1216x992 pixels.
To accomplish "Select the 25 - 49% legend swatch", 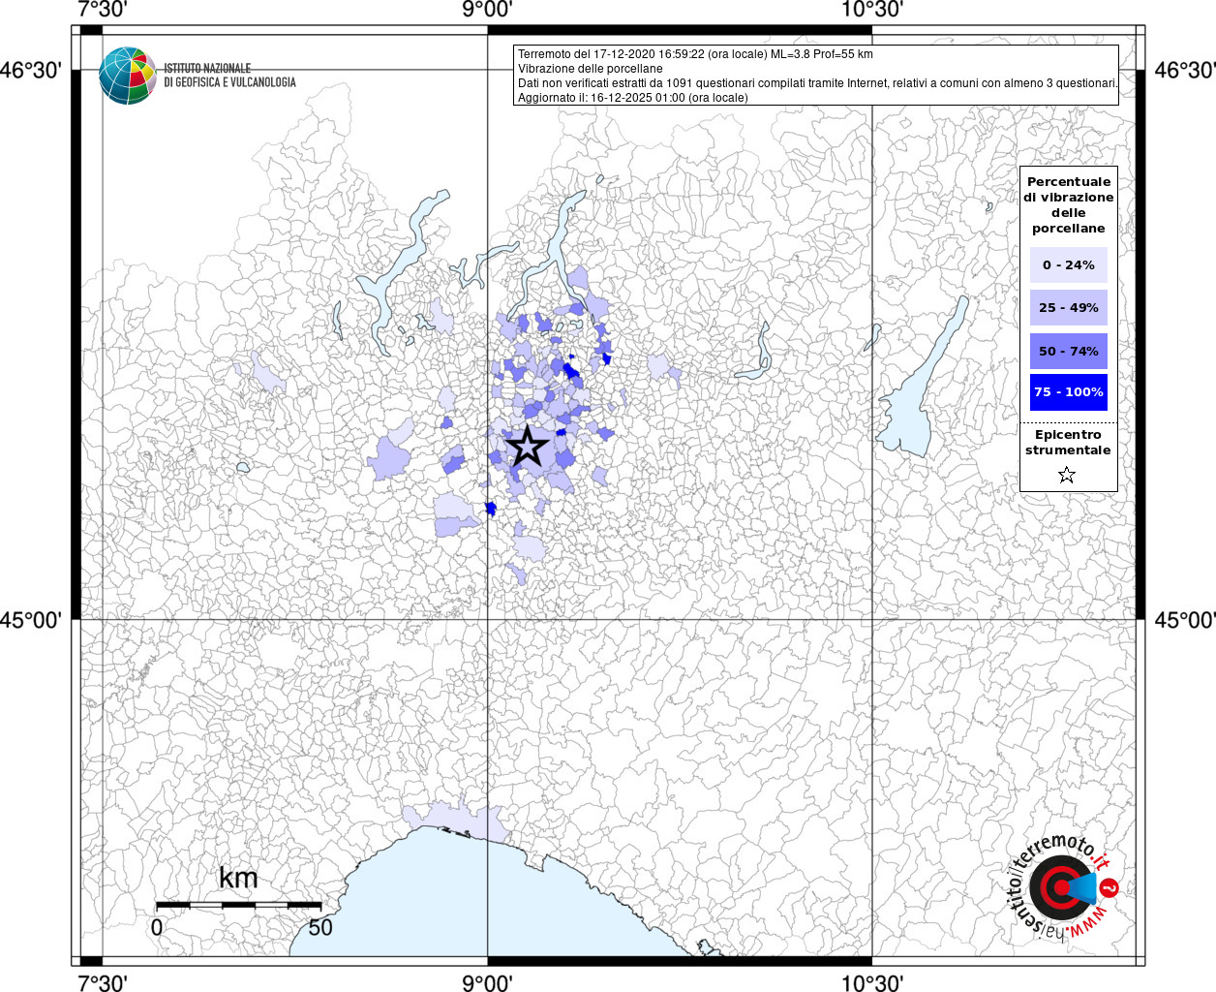I will (x=1069, y=308).
